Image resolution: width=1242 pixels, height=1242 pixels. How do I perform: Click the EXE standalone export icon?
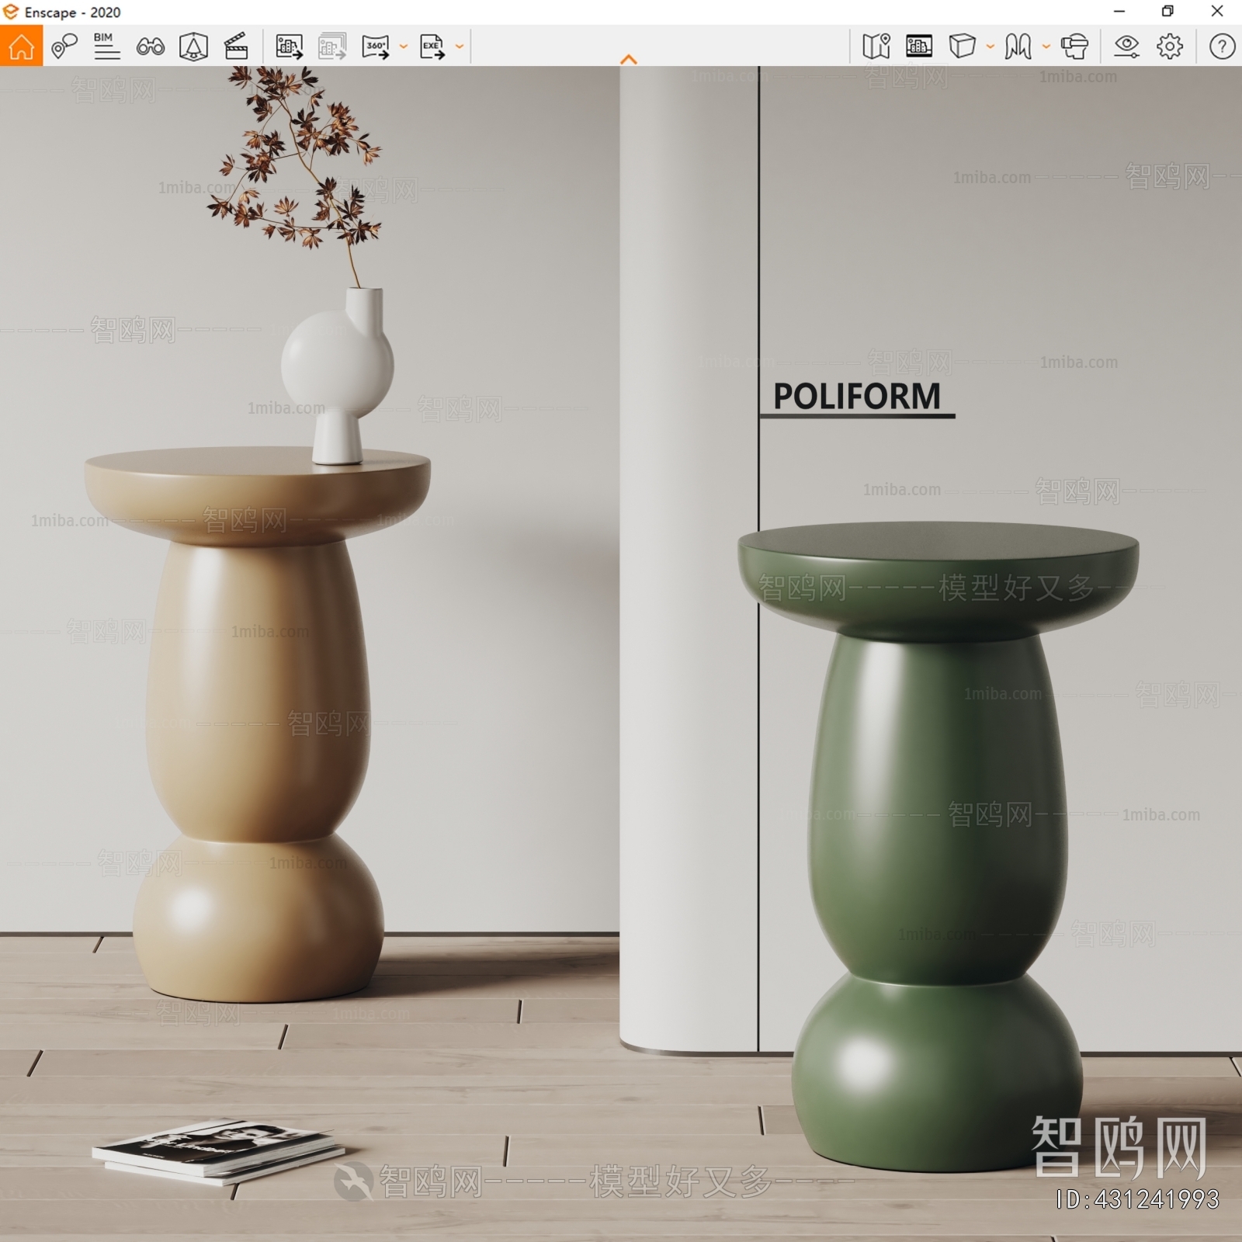432,47
